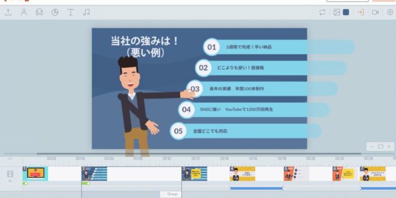Select the text 長年の実績 年間100本制作
This screenshot has width=396, height=198.
[x=237, y=89]
